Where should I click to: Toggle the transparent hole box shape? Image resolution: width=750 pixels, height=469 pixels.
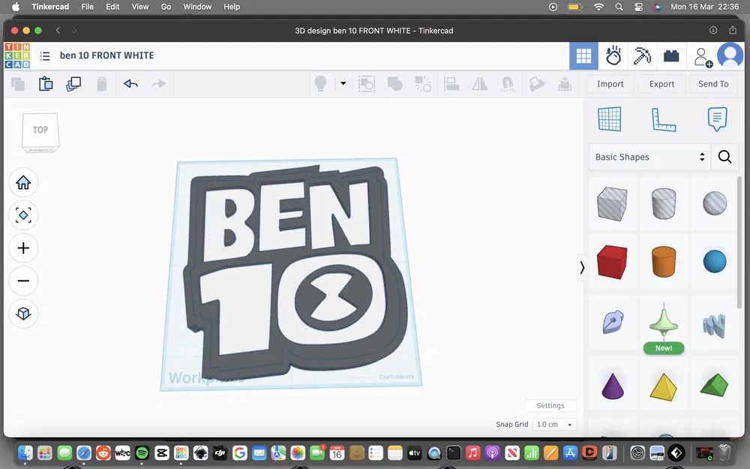coord(613,203)
